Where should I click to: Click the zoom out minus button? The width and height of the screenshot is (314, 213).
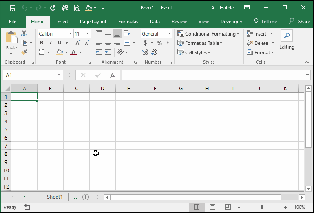[239, 207]
